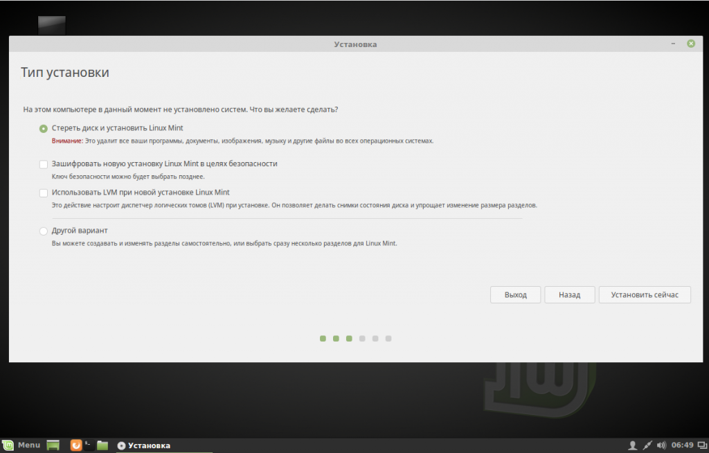Open the volume control in system tray
Viewport: 709px width, 453px height.
coord(661,445)
